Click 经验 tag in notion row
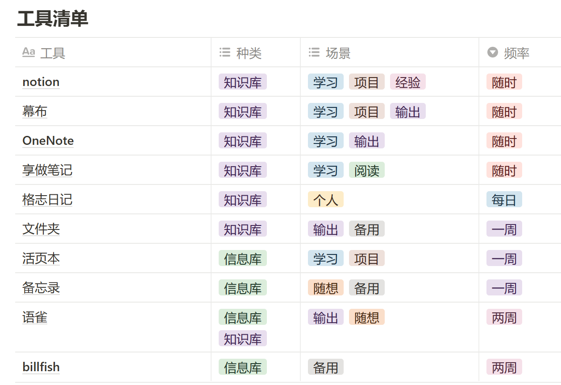This screenshot has width=561, height=385. [x=408, y=82]
